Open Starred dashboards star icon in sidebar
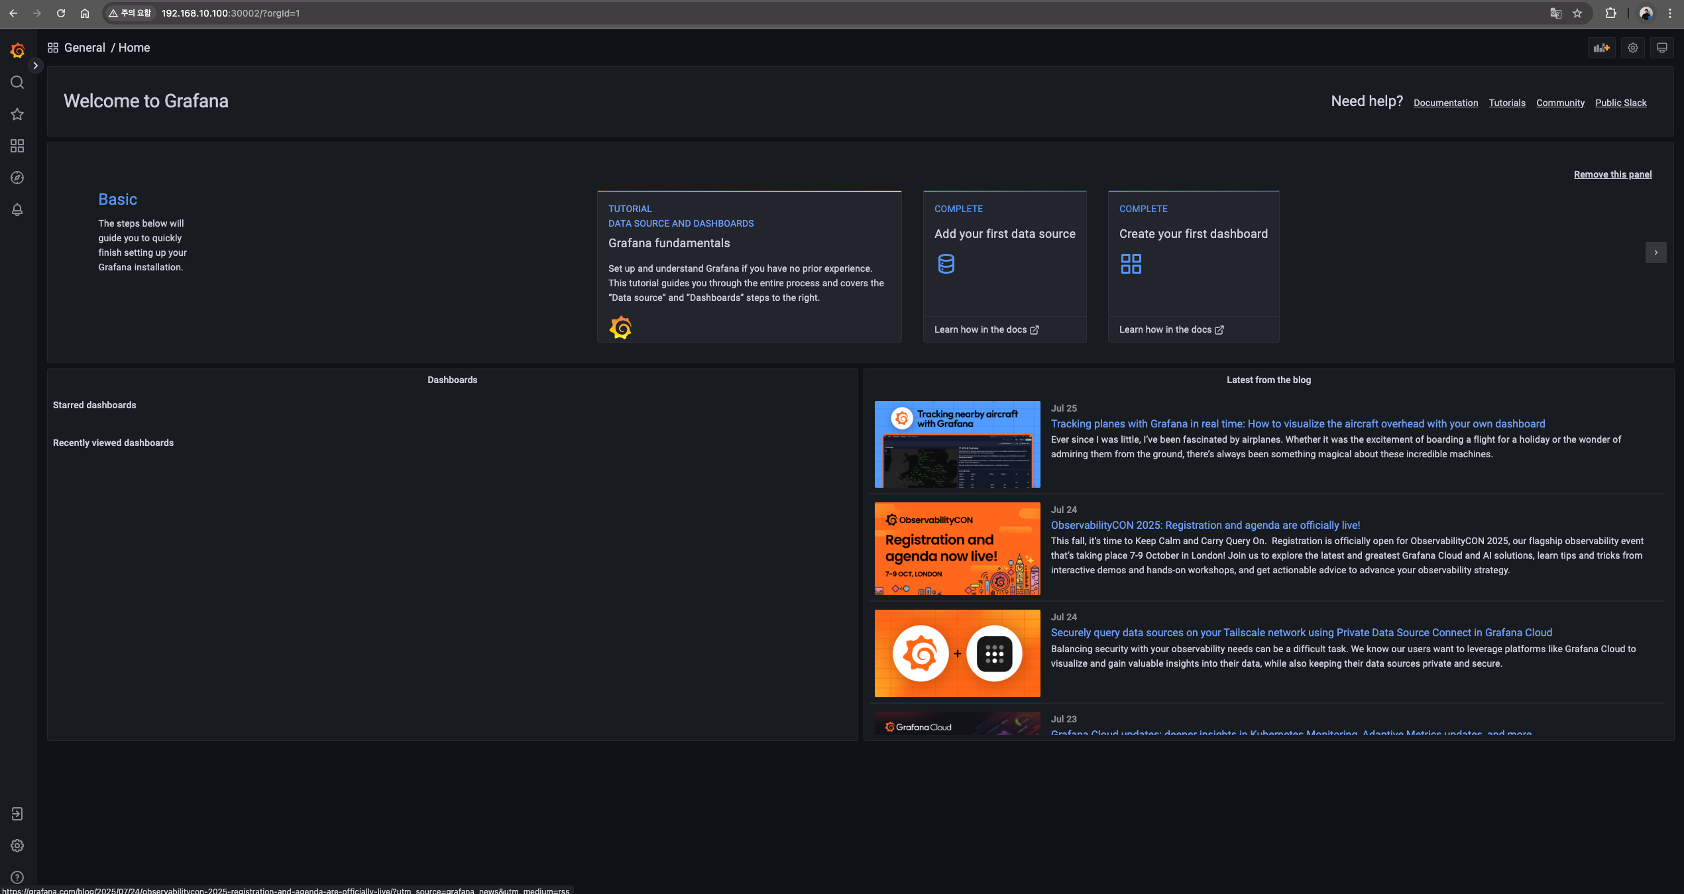This screenshot has height=894, width=1684. [17, 114]
